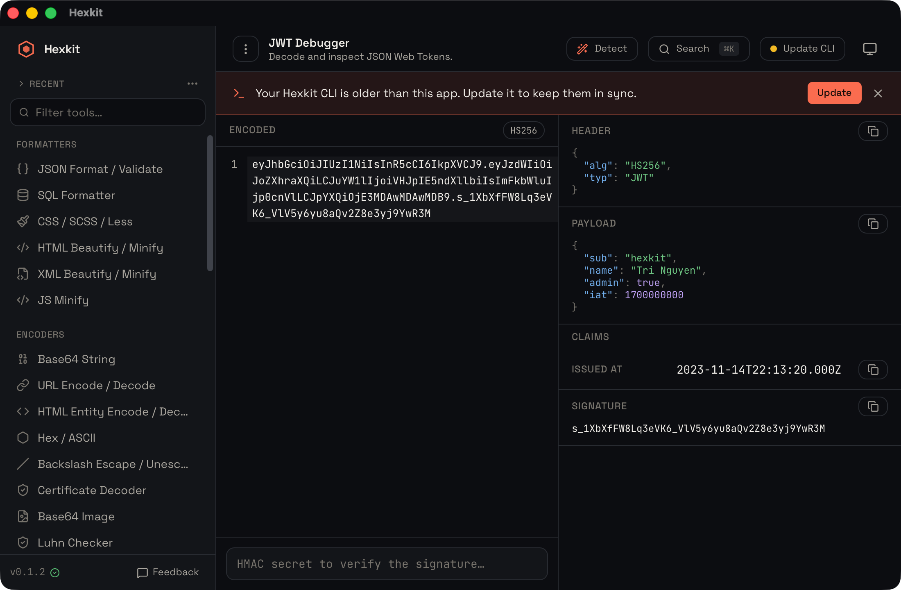The width and height of the screenshot is (901, 590).
Task: Click the ENCODERS section label
Action: 40,334
